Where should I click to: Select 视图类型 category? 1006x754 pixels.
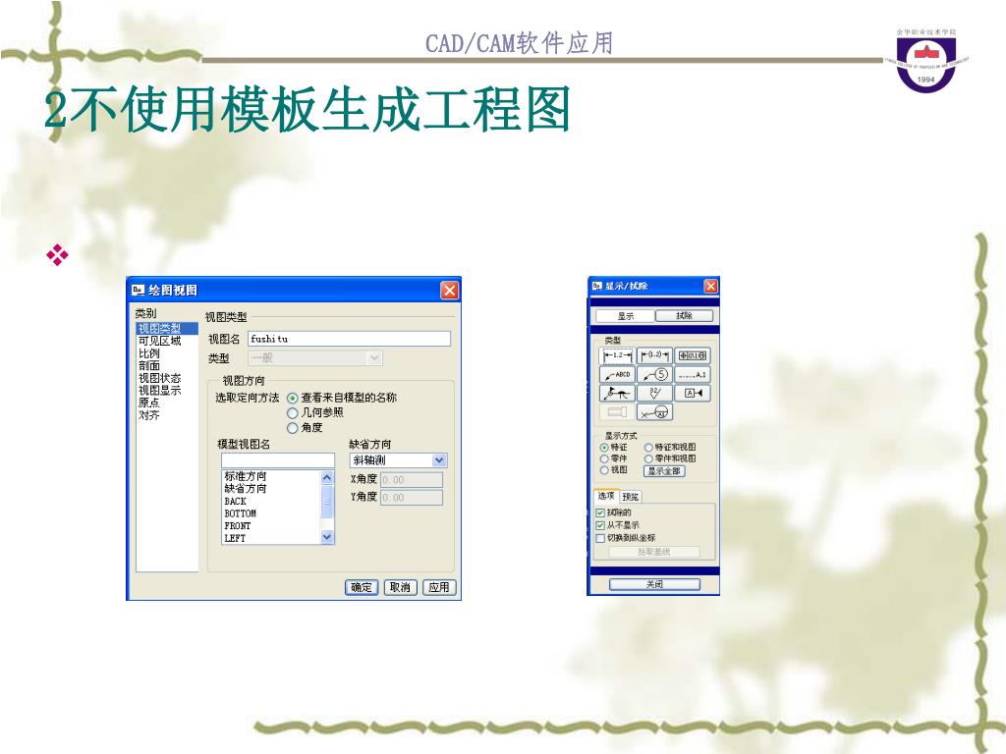pos(167,329)
